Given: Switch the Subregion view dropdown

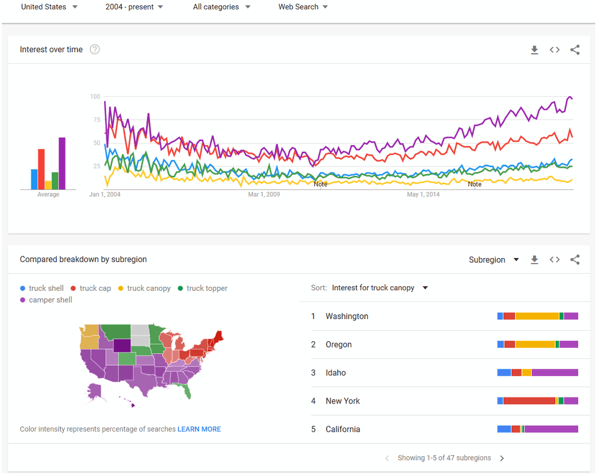Looking at the screenshot, I should [x=494, y=260].
